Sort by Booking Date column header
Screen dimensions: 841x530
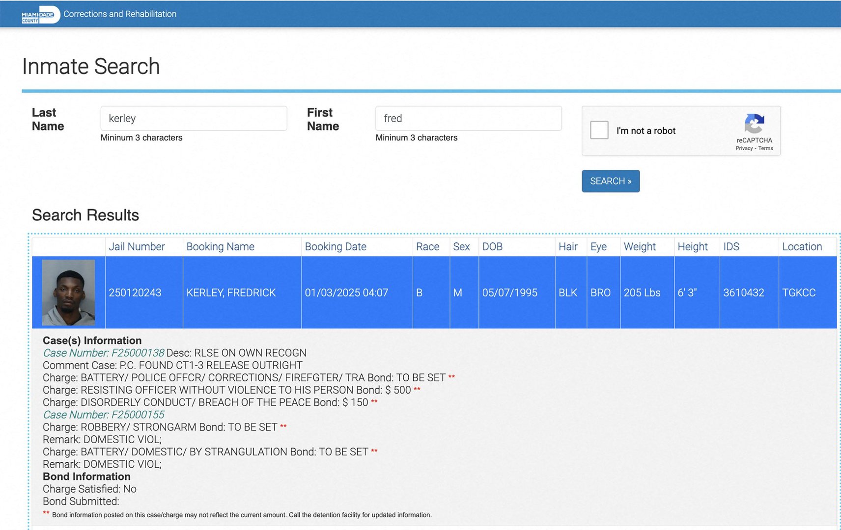336,247
